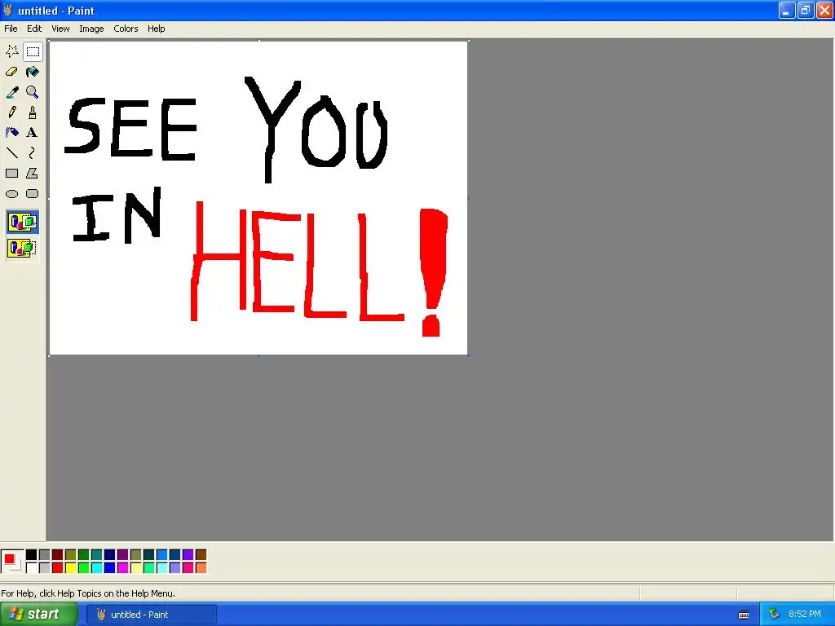Enable transparent selection mode option

pyautogui.click(x=22, y=248)
